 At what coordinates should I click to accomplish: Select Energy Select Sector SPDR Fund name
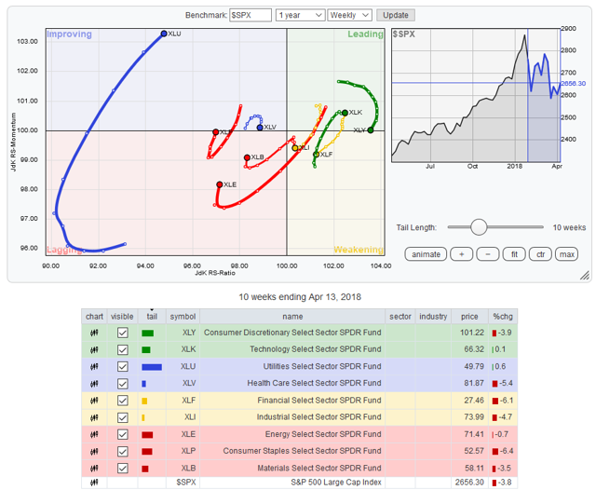(323, 434)
